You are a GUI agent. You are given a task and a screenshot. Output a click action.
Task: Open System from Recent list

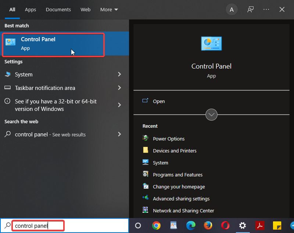(x=161, y=163)
